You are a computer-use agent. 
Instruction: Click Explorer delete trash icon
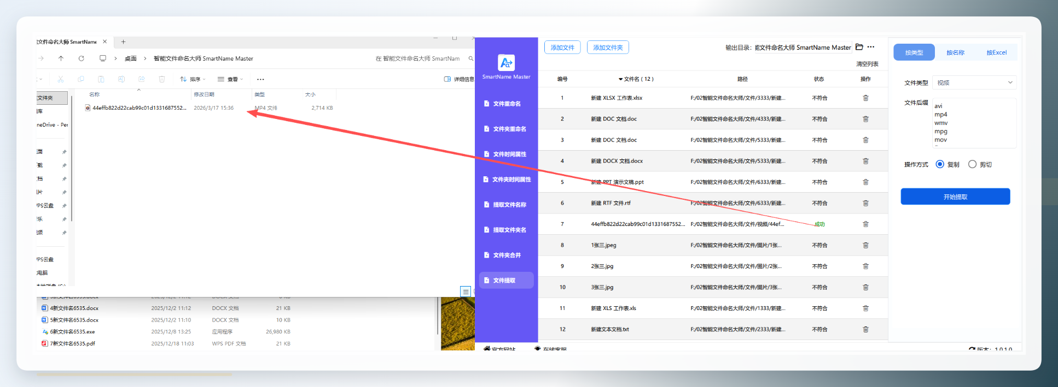162,79
